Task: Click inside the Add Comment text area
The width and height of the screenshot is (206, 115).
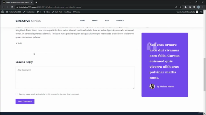Action: coord(75,78)
